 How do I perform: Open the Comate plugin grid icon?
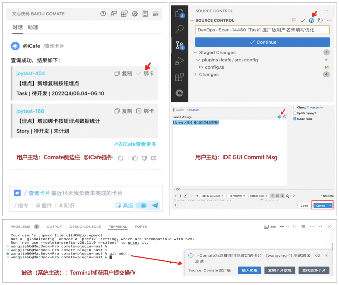[x=124, y=14]
